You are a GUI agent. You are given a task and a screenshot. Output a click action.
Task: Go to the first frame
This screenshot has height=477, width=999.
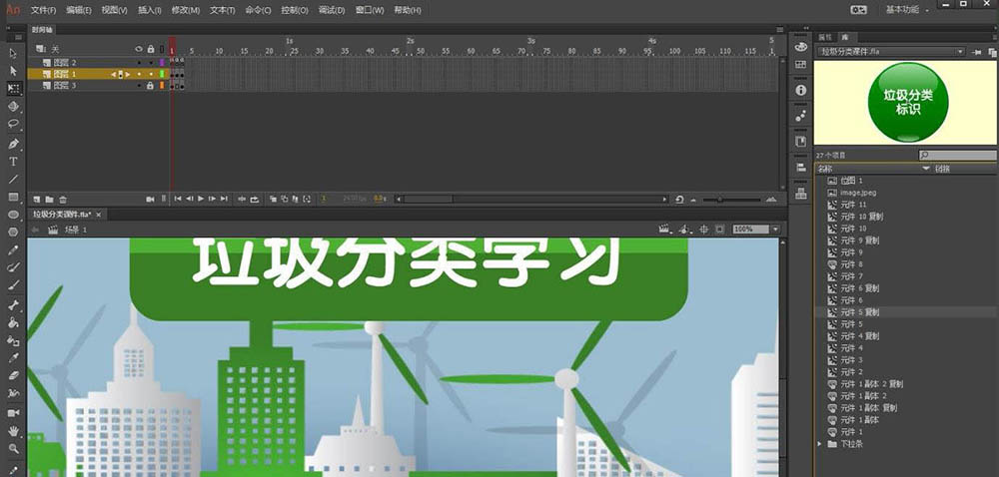(178, 199)
